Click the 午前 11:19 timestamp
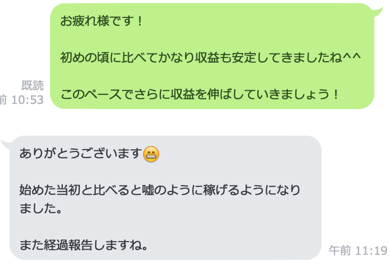 click(358, 250)
